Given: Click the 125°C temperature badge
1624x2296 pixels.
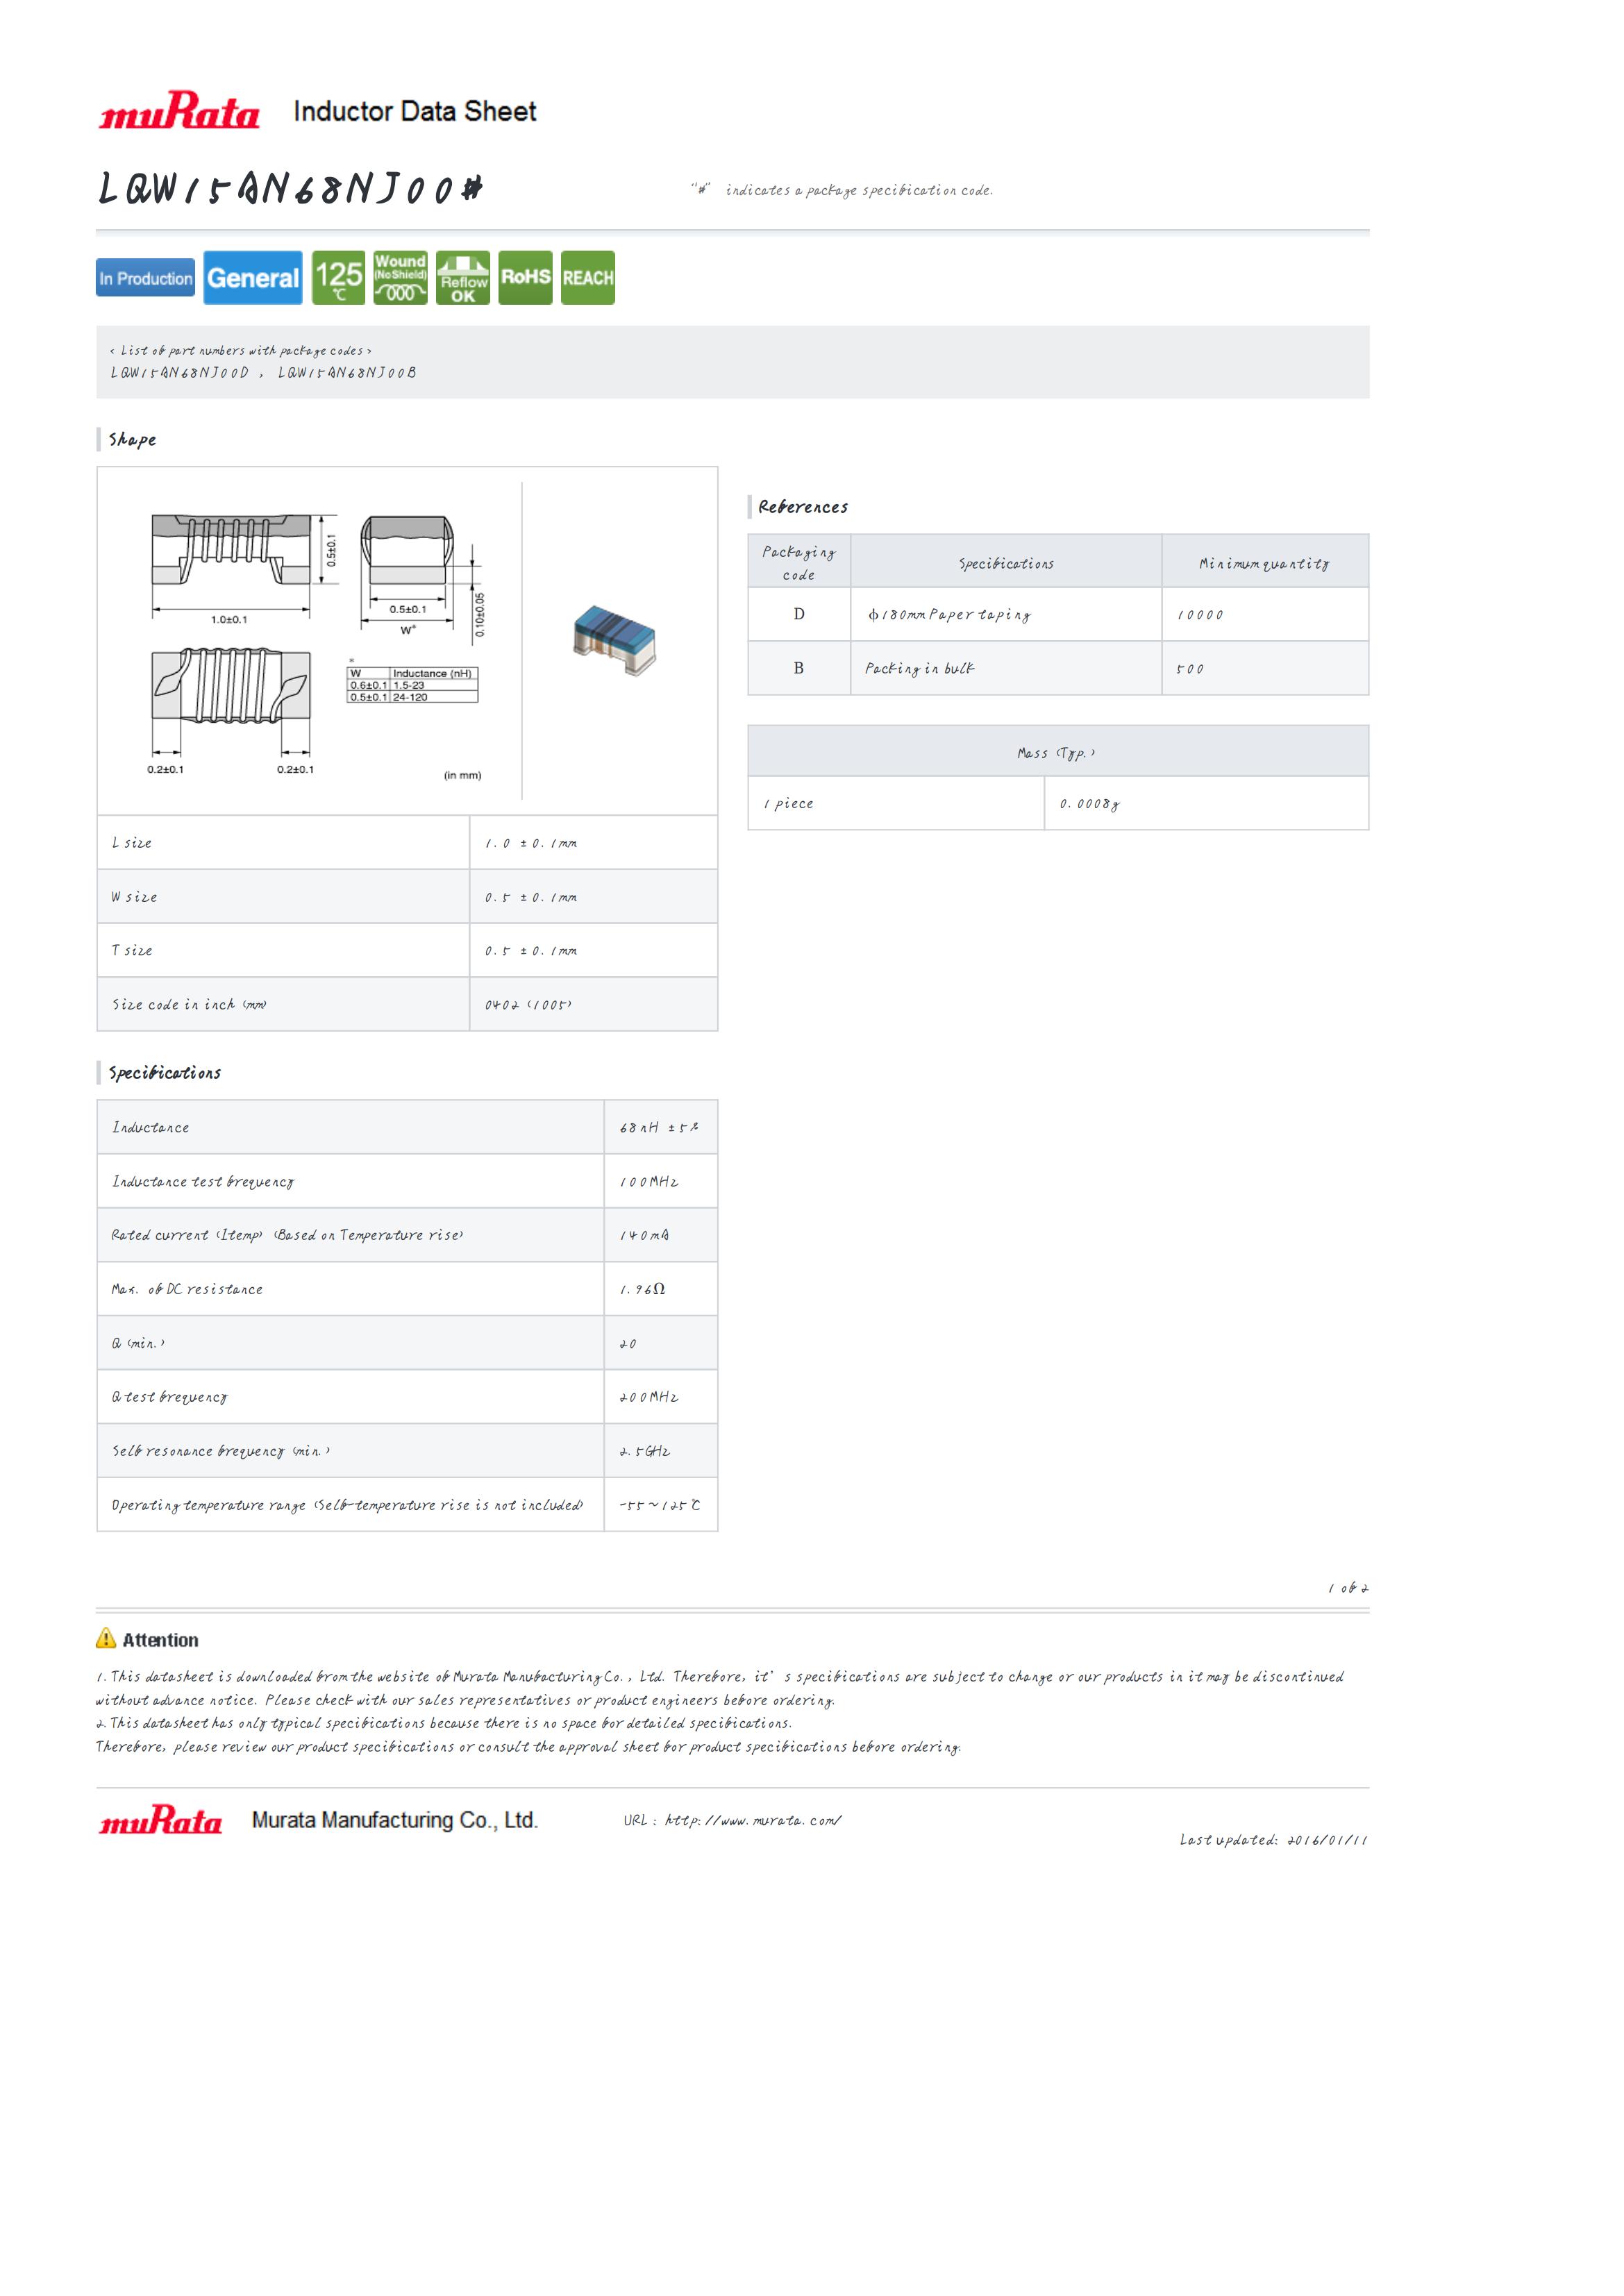Looking at the screenshot, I should 338,278.
